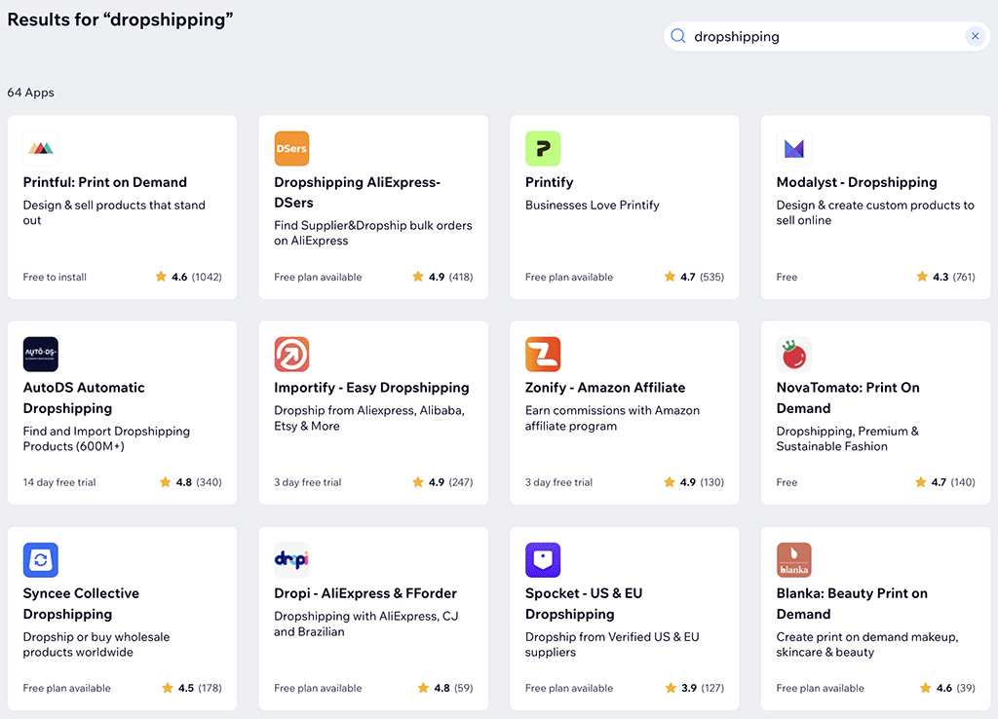Image resolution: width=998 pixels, height=719 pixels.
Task: Clear the dropshipping search query
Action: pos(975,36)
